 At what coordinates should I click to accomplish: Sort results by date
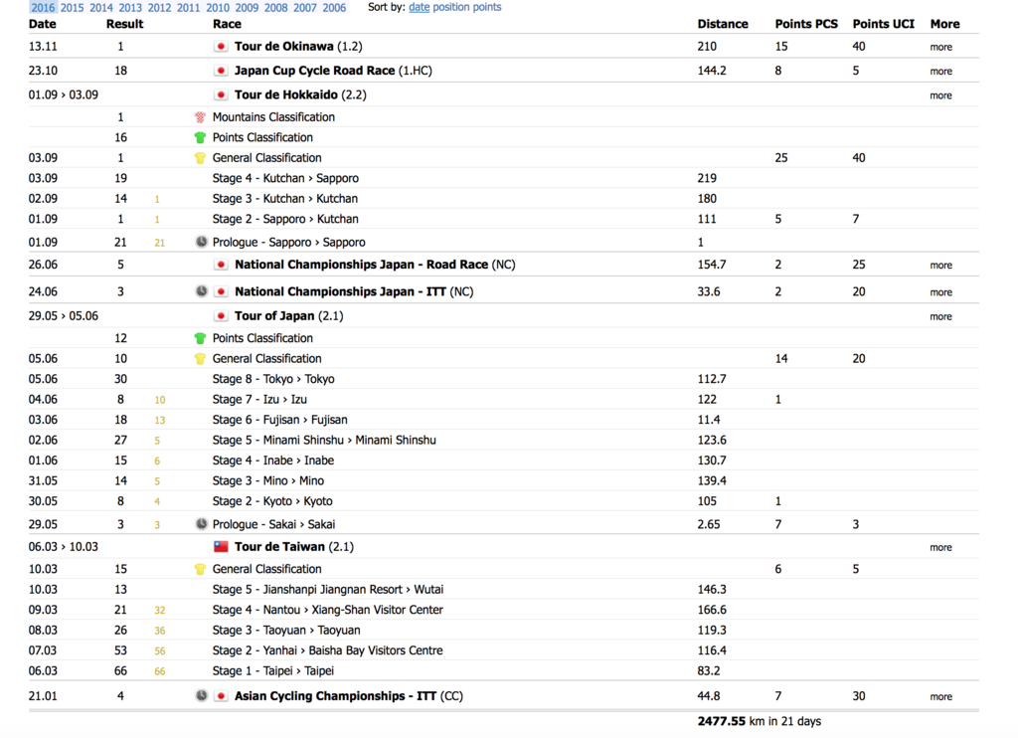pos(419,7)
